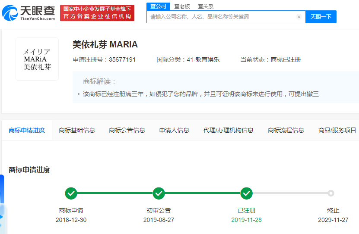The height and width of the screenshot is (234, 359).
Task: Click the registration number 35677191
Action: (x=122, y=59)
